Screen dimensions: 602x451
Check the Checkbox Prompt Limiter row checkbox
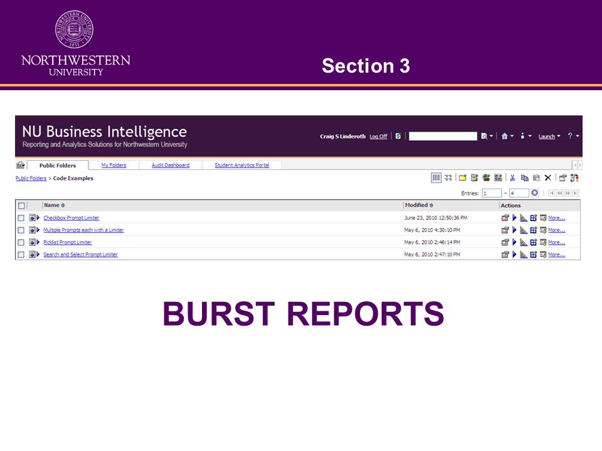pyautogui.click(x=21, y=218)
